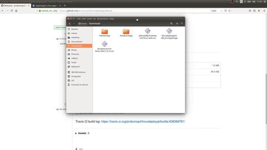Screen dimensions: 267x150
Task: Open the system settings gear in top panel
Action: (x=265, y=2)
